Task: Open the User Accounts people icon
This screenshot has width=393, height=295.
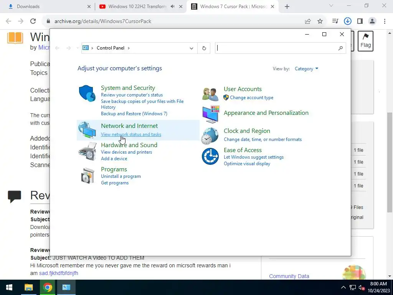Action: click(x=210, y=94)
